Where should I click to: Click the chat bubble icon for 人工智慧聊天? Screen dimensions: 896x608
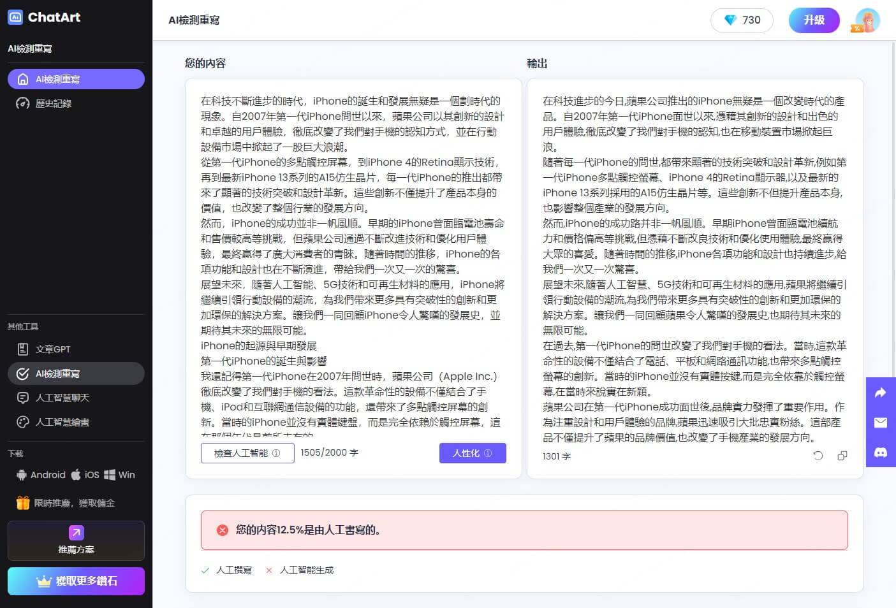pos(23,398)
